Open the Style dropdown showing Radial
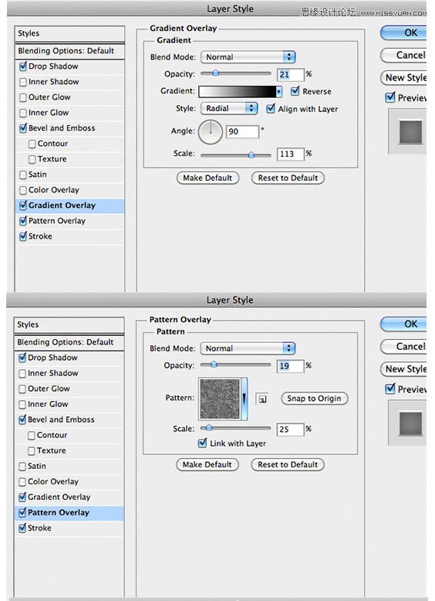This screenshot has height=601, width=435. (229, 108)
